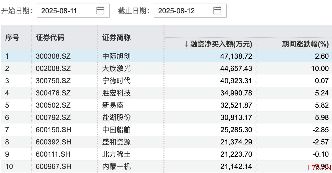This screenshot has width=332, height=173.
Task: Click the 序号 column header
Action: (12, 38)
